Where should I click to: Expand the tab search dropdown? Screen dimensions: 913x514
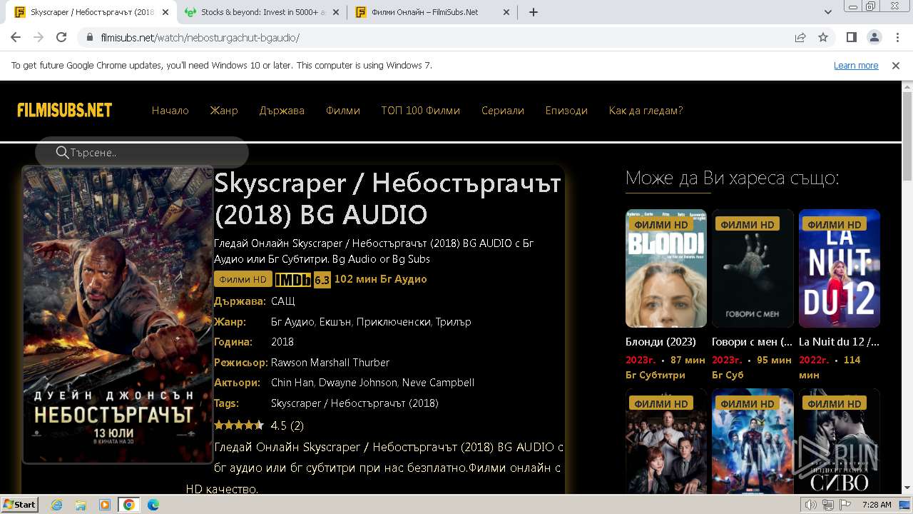828,12
